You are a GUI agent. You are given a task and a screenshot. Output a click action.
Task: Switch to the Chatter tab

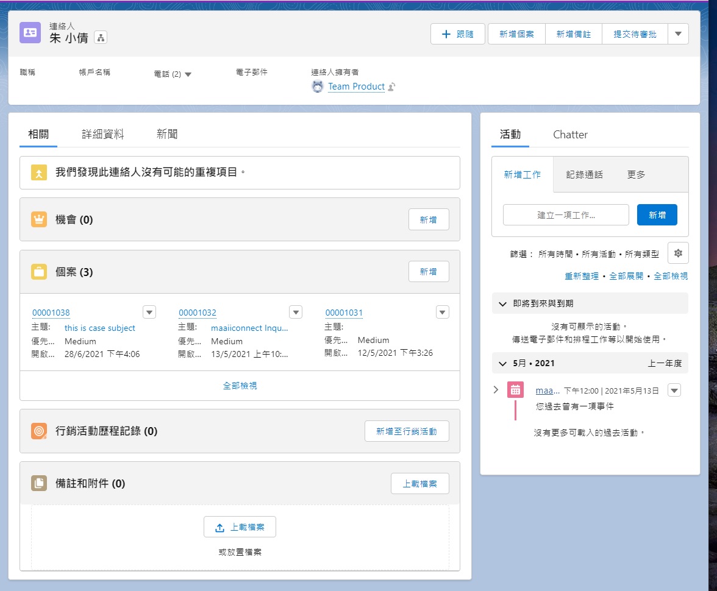tap(570, 135)
